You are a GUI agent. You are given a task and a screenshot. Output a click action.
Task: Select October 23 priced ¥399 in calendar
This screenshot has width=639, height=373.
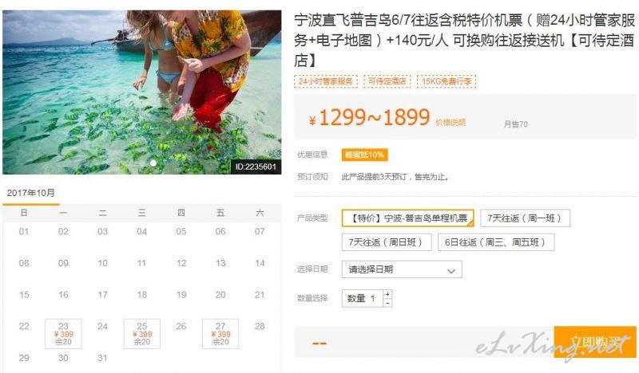tap(63, 333)
